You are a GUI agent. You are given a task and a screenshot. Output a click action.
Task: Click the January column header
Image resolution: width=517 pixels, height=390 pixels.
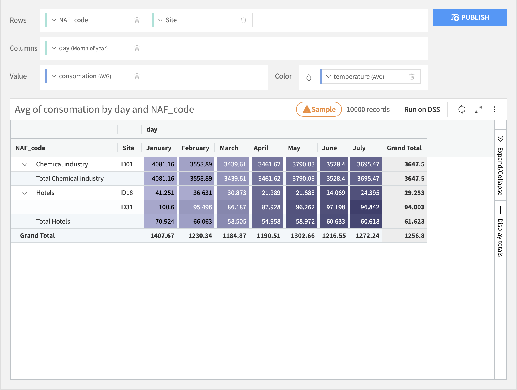click(x=159, y=148)
